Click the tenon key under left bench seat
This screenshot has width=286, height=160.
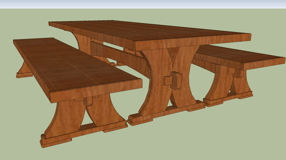pyautogui.click(x=88, y=101)
